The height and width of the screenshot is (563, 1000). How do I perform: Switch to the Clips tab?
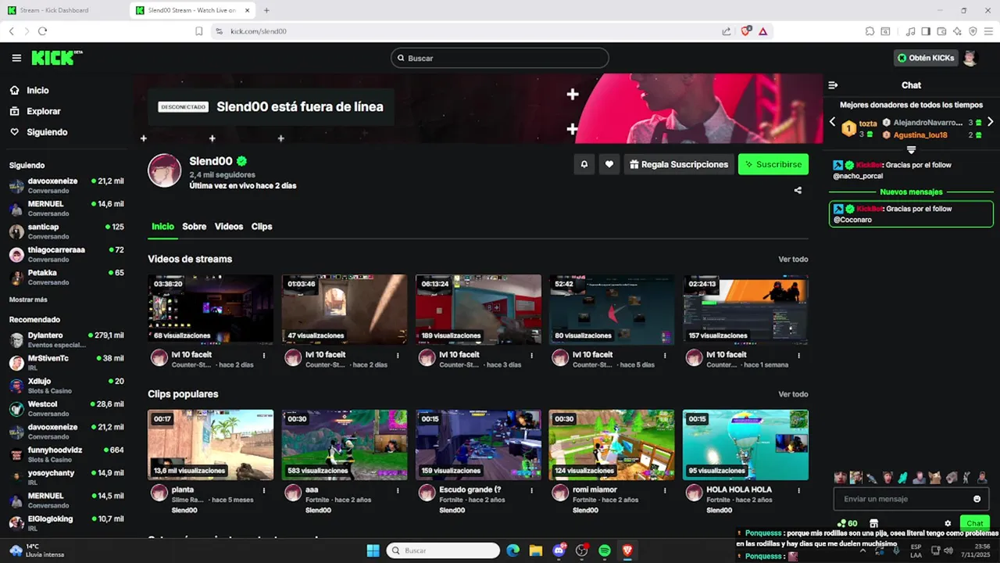point(262,227)
